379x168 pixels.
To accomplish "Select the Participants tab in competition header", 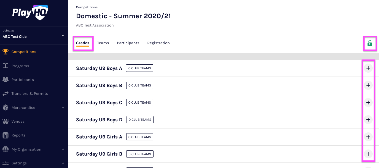I will coord(128,43).
